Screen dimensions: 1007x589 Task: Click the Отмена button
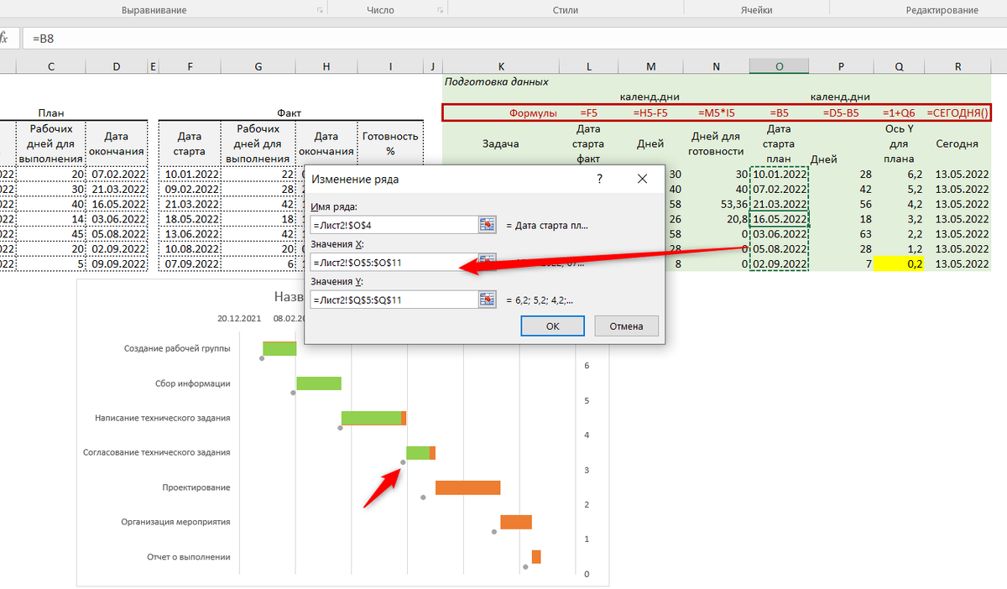(x=626, y=326)
